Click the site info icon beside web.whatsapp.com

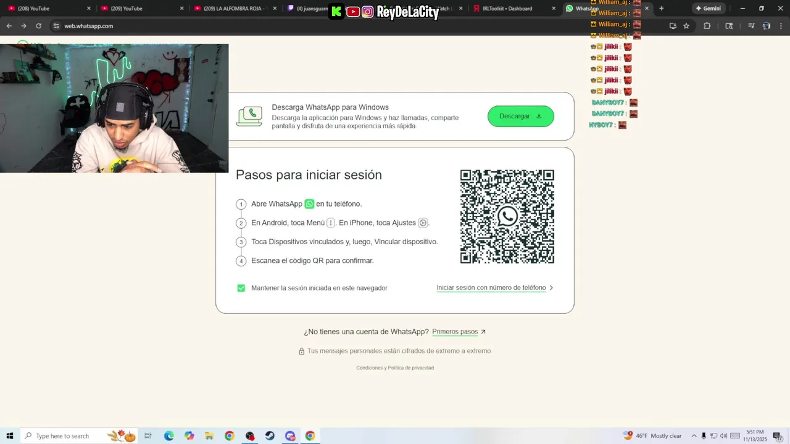click(x=56, y=26)
